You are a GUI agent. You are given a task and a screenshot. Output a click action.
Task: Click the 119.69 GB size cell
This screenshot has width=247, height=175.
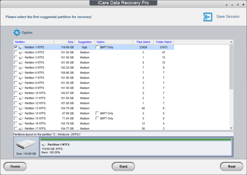coord(67,47)
